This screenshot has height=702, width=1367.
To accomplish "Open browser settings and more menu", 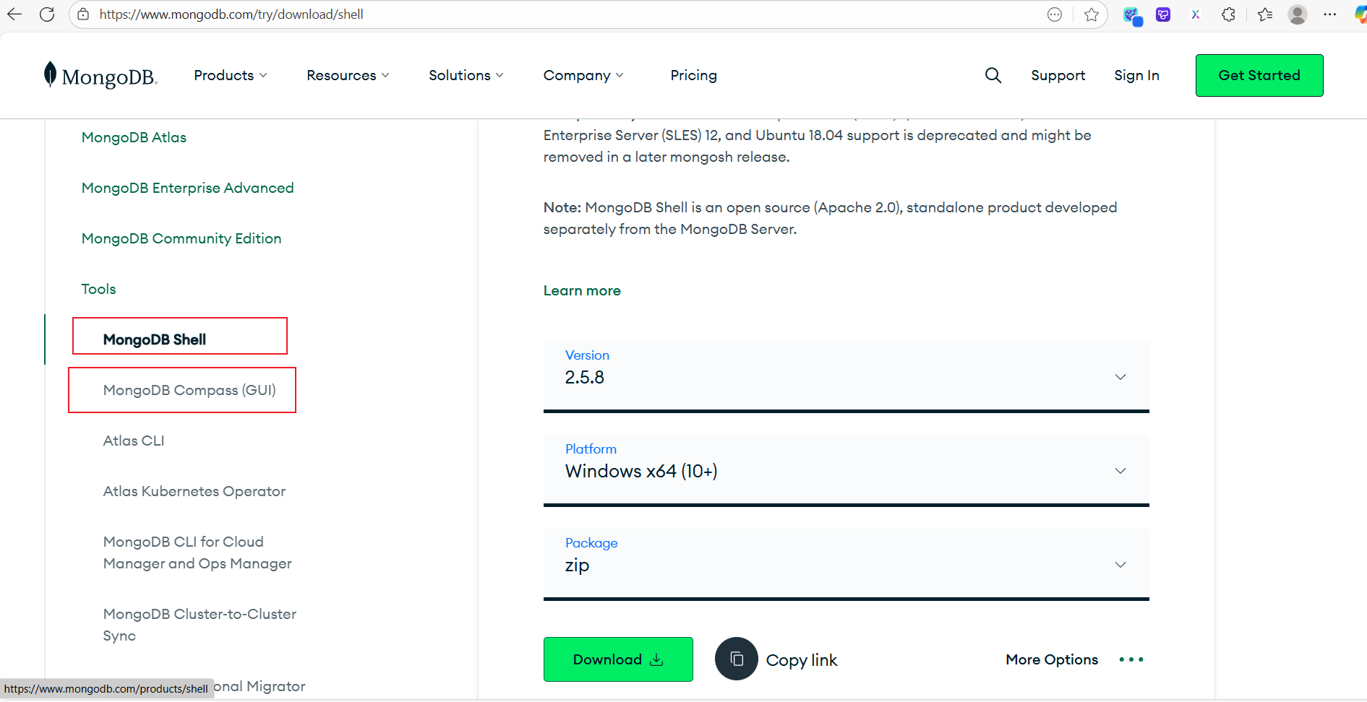I will (1329, 14).
